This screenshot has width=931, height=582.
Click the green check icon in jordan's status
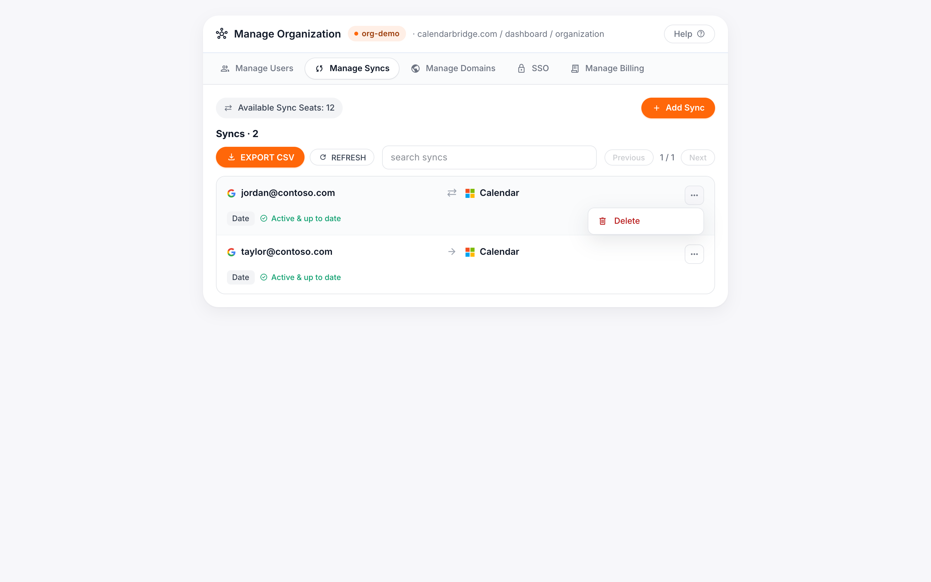263,218
